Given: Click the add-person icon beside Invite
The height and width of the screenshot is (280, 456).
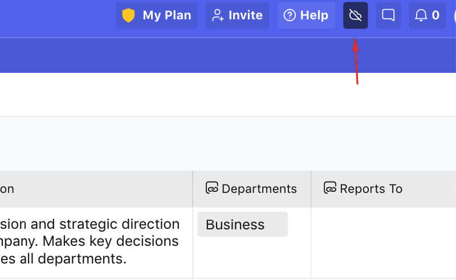Looking at the screenshot, I should (217, 15).
